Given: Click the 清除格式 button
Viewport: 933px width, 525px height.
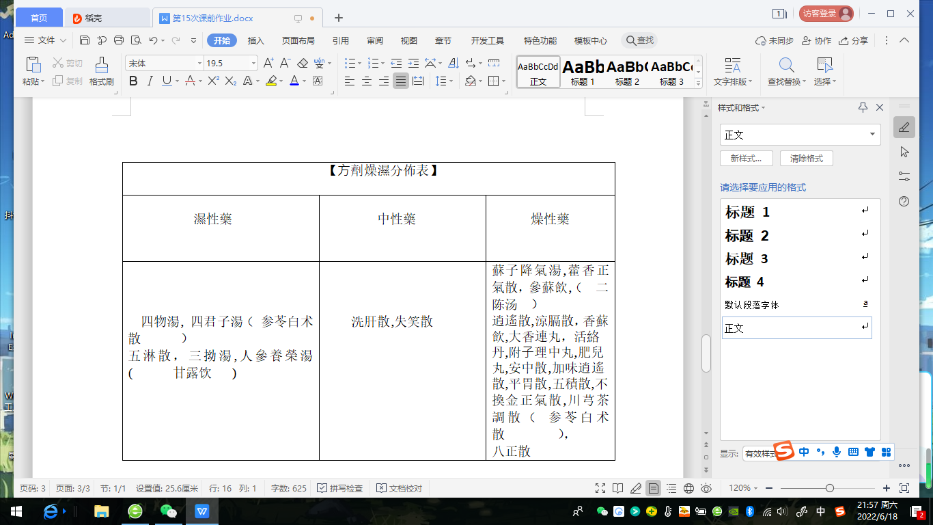Looking at the screenshot, I should (x=807, y=159).
